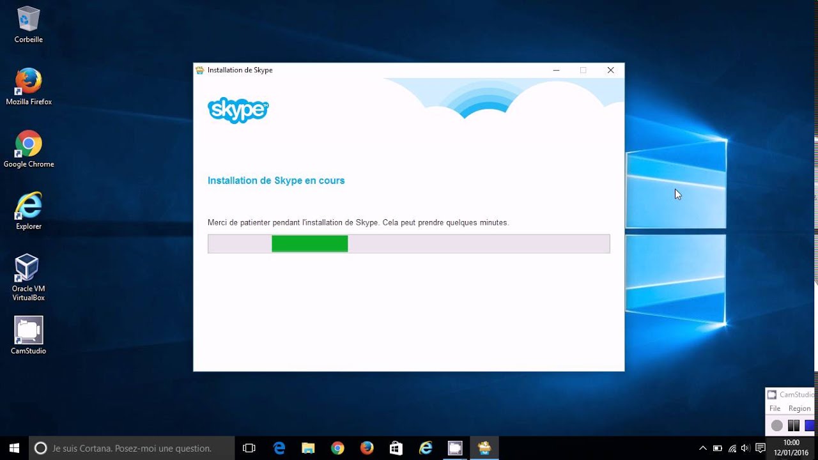Image resolution: width=818 pixels, height=460 pixels.
Task: Open Firefox from the taskbar
Action: click(367, 448)
